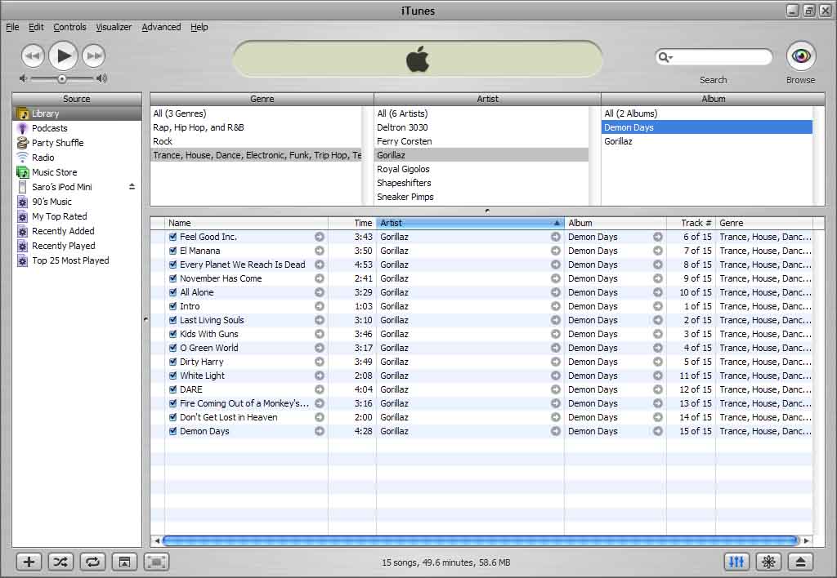Toggle shuffle button at bottom
Viewport: 837px width, 578px height.
[x=60, y=562]
